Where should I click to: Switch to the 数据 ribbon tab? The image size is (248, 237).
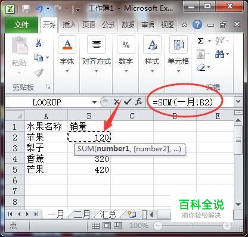click(128, 25)
